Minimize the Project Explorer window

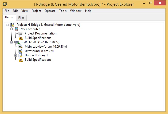(x=144, y=3)
